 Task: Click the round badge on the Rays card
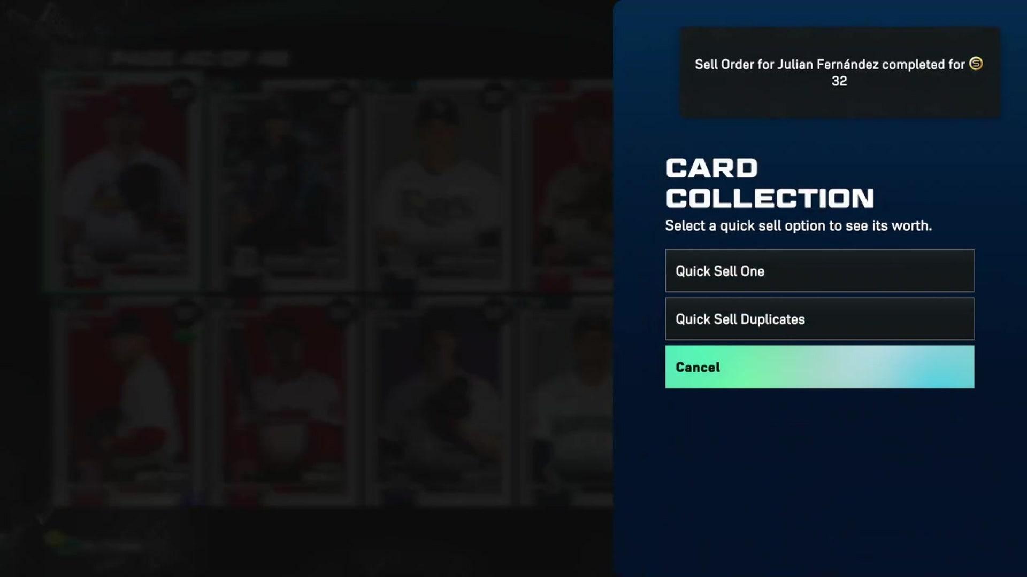(x=493, y=95)
